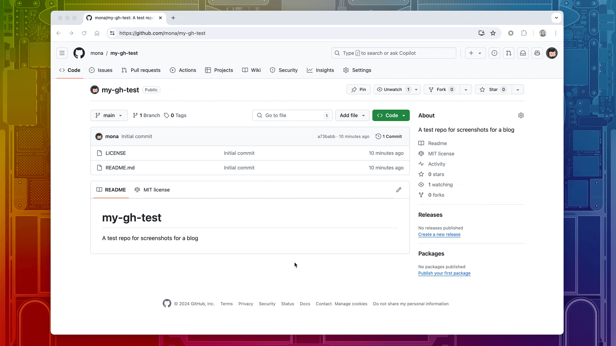
Task: Open the green Code dropdown
Action: pos(391,115)
